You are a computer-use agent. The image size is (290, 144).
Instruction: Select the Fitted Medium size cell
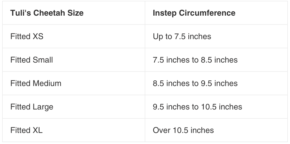coord(36,83)
